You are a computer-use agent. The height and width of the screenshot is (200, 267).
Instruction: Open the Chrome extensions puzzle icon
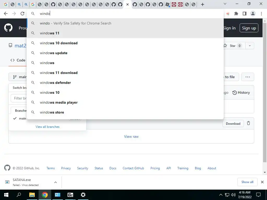click(x=236, y=14)
